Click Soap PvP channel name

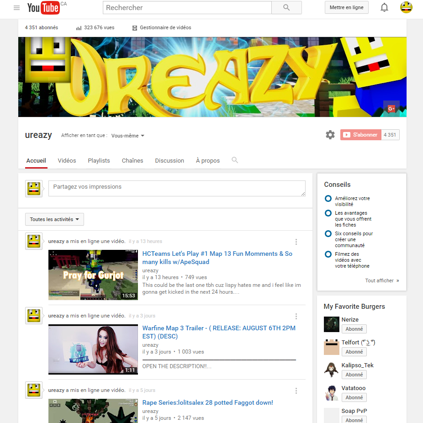pyautogui.click(x=354, y=411)
